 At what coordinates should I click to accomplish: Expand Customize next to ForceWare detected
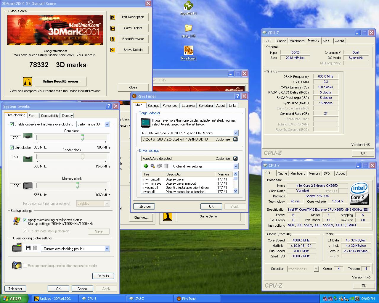[235, 159]
